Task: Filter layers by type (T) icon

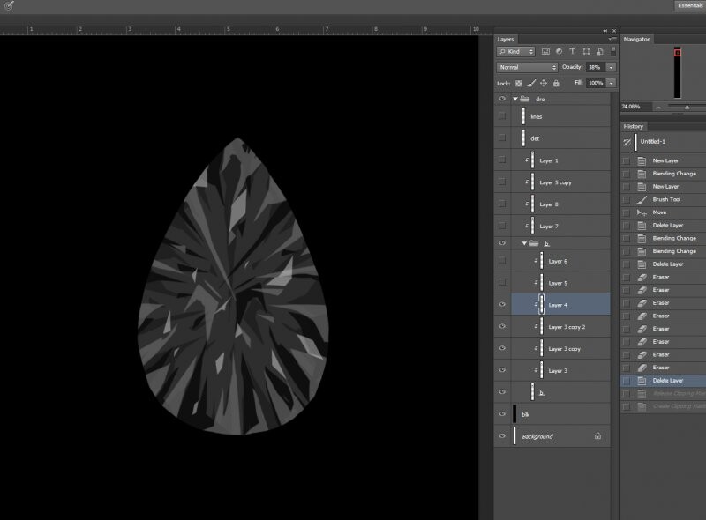Action: (x=572, y=52)
